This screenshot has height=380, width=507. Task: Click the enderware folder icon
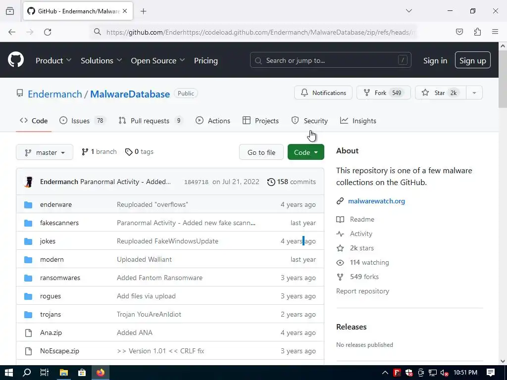[28, 204]
